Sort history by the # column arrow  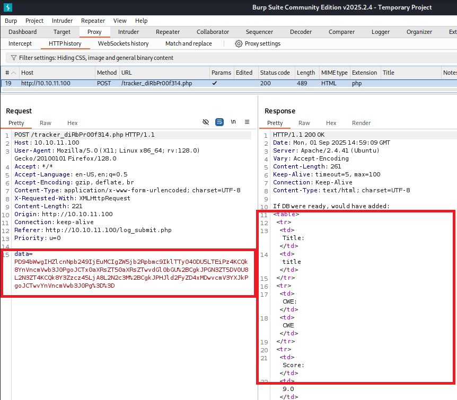(x=13, y=73)
